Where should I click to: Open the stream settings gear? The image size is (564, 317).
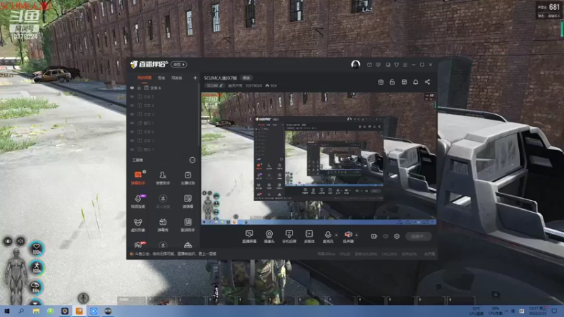coord(397,236)
